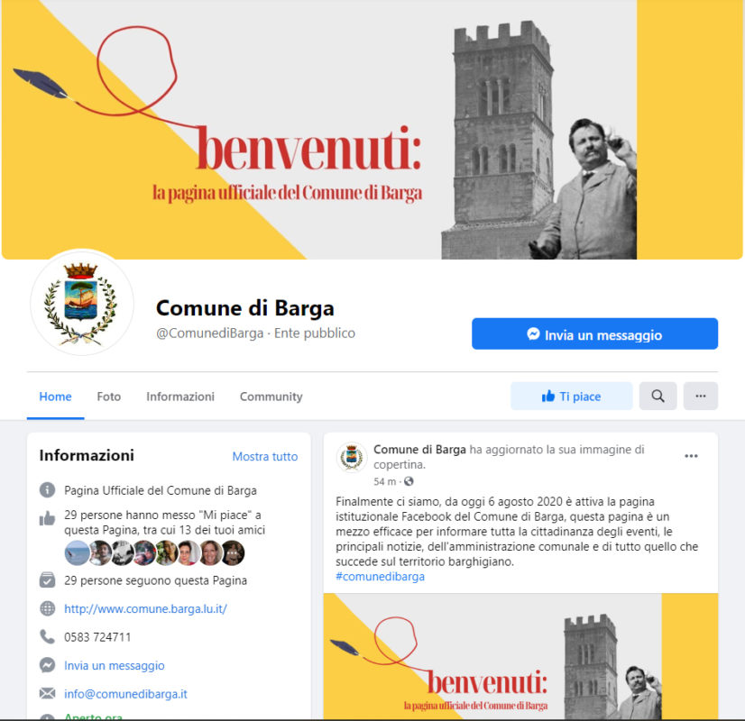This screenshot has height=721, width=745.
Task: Open the Informazioni tab
Action: [180, 397]
